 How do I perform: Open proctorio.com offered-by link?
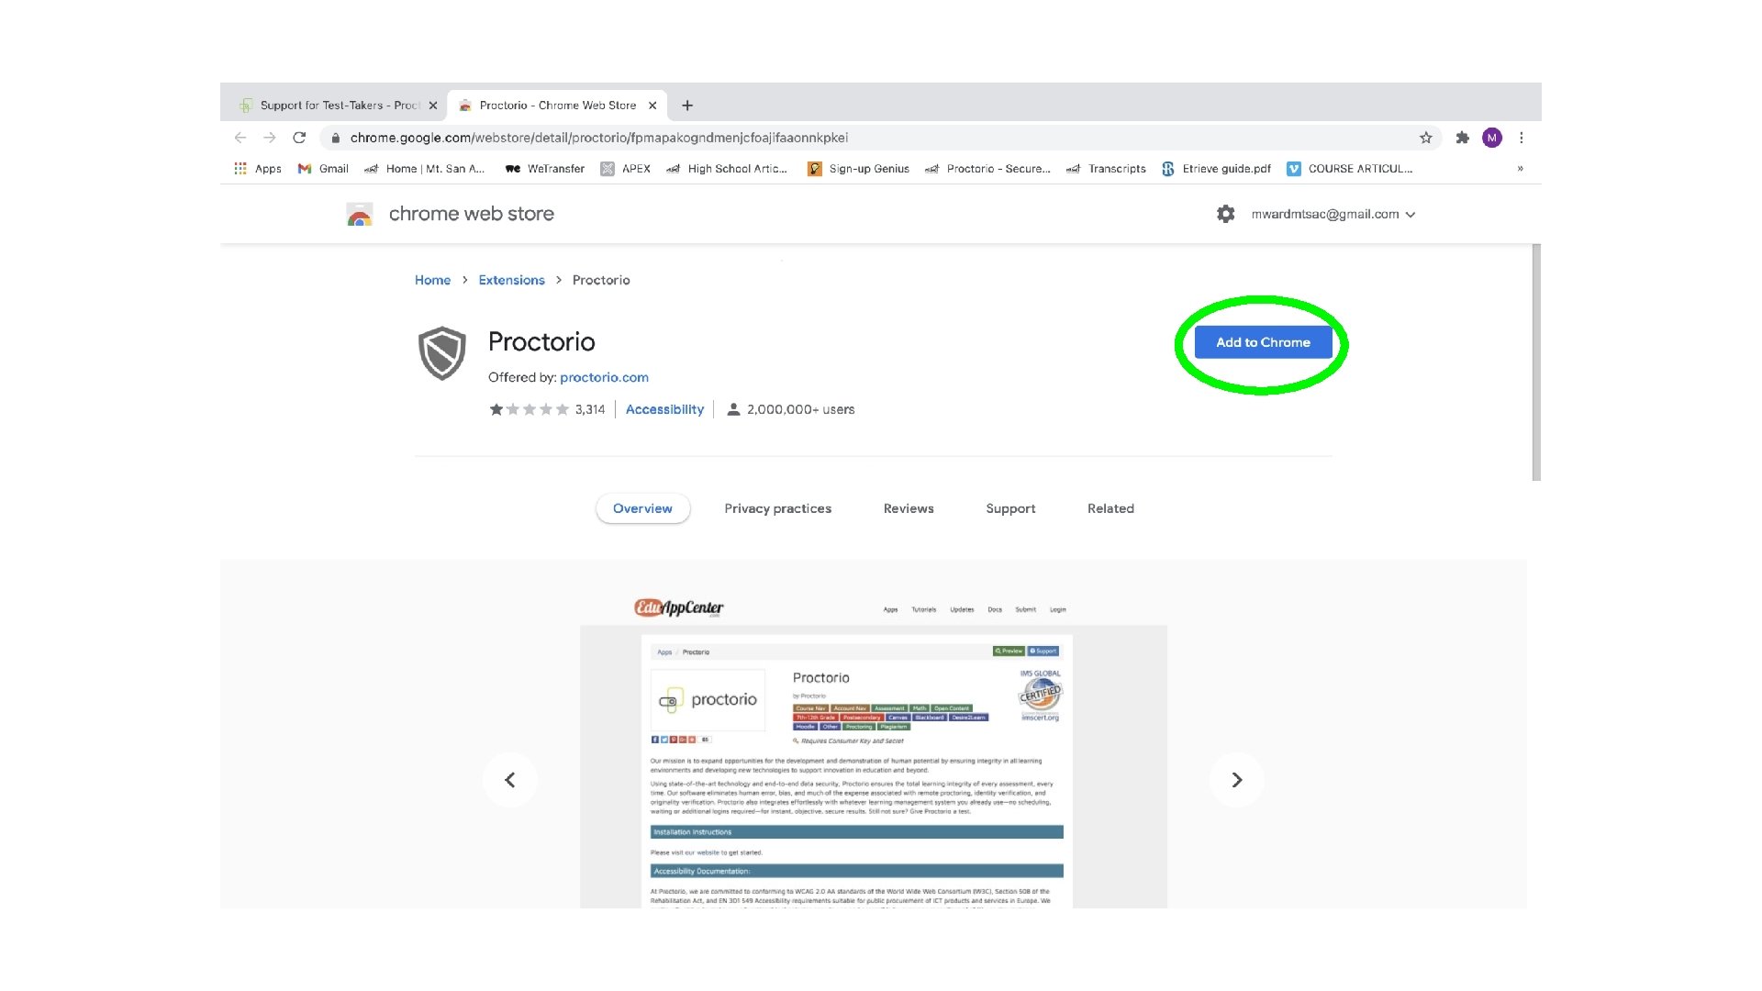point(604,377)
